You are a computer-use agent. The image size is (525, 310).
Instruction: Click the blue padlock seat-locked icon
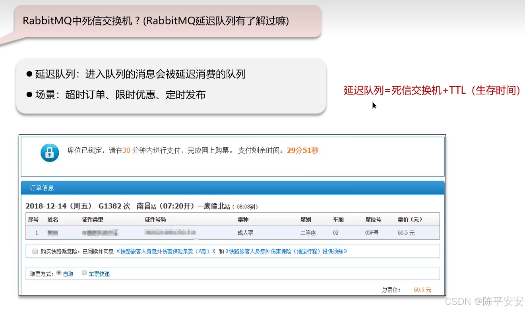point(50,153)
